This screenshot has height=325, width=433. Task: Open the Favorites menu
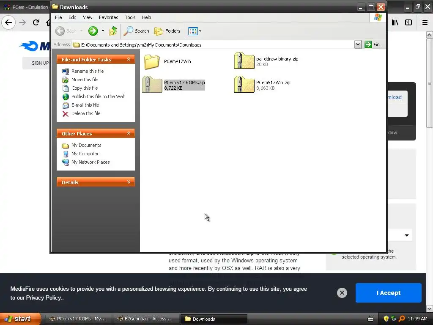tap(109, 17)
